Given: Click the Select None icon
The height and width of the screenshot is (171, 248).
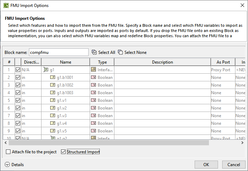Looking at the screenshot, I should [x=120, y=52].
